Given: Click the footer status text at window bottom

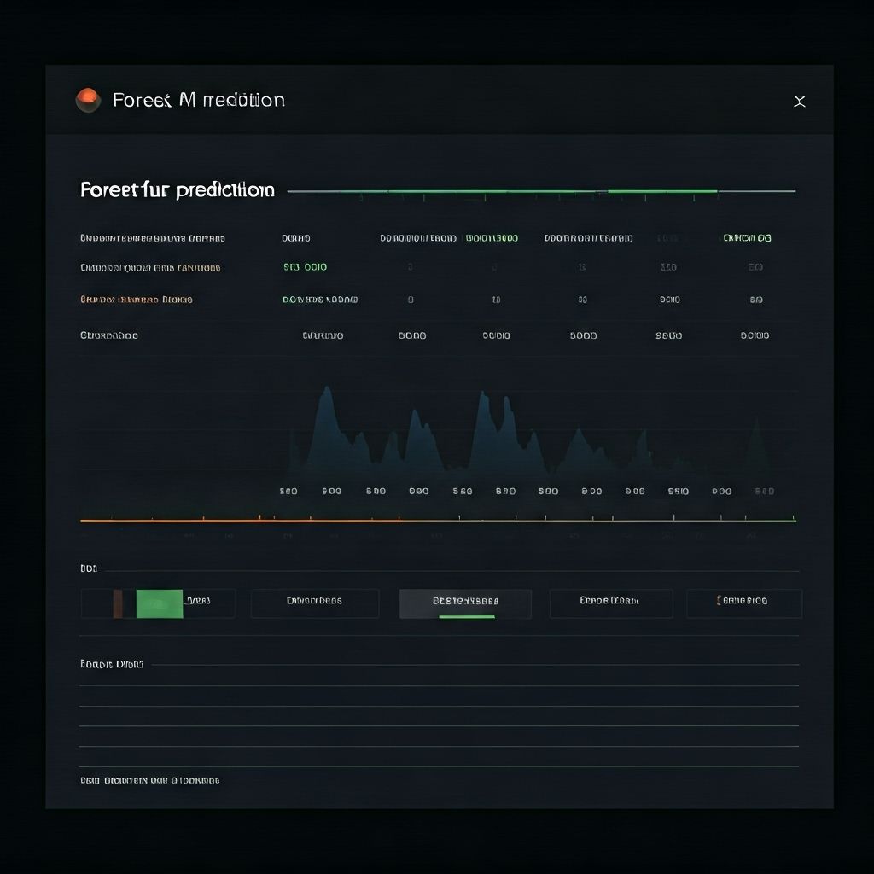Looking at the screenshot, I should point(150,780).
